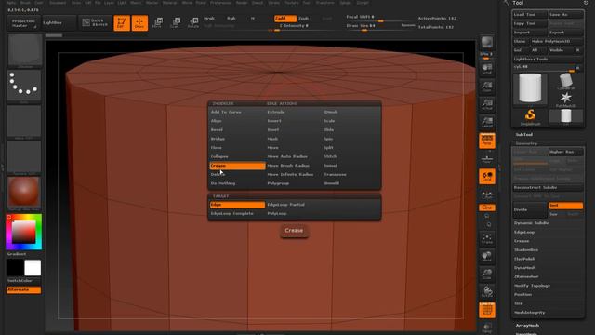Toggle the orange XYZ rotation button

coord(487,208)
